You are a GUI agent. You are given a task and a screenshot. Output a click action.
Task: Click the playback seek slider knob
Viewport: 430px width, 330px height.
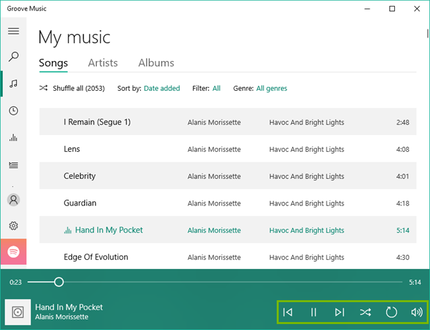pyautogui.click(x=58, y=282)
